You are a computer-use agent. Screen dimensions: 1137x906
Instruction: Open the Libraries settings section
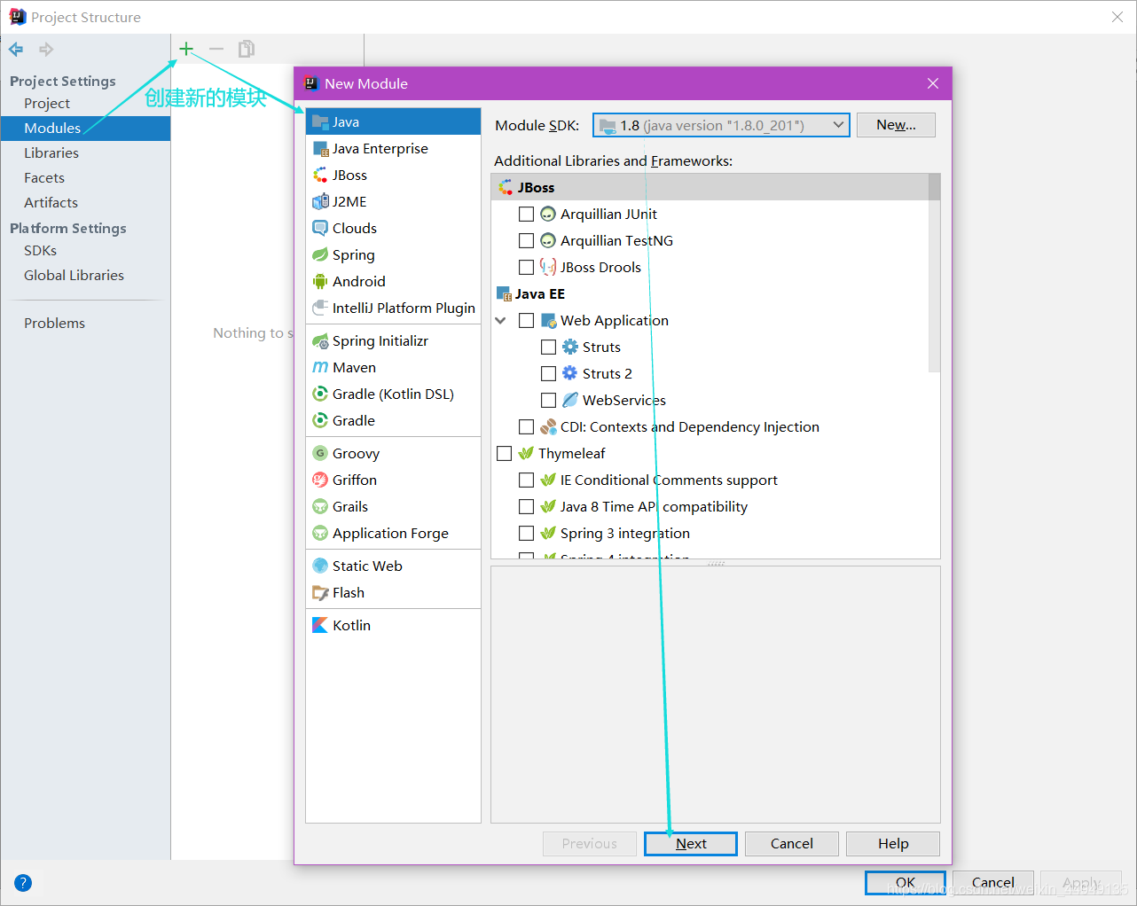click(x=51, y=152)
